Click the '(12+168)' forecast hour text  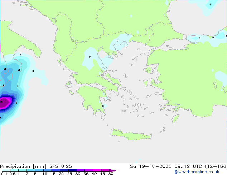tap(216, 166)
